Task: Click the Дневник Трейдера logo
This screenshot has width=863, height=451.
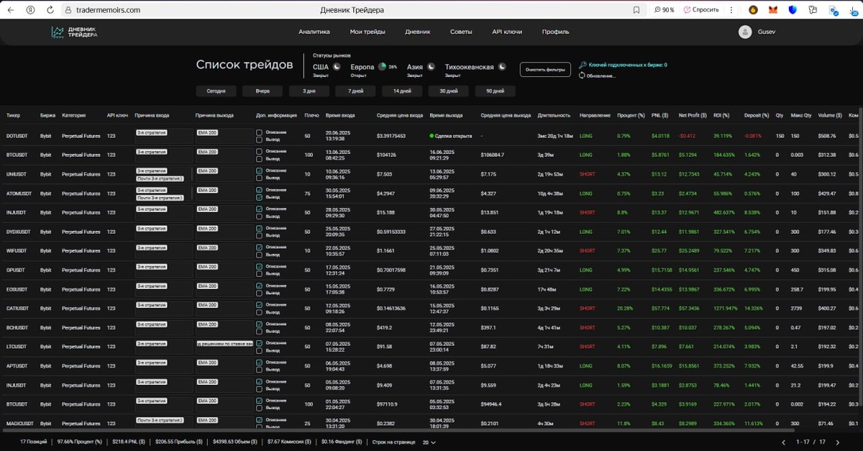Action: [x=74, y=32]
